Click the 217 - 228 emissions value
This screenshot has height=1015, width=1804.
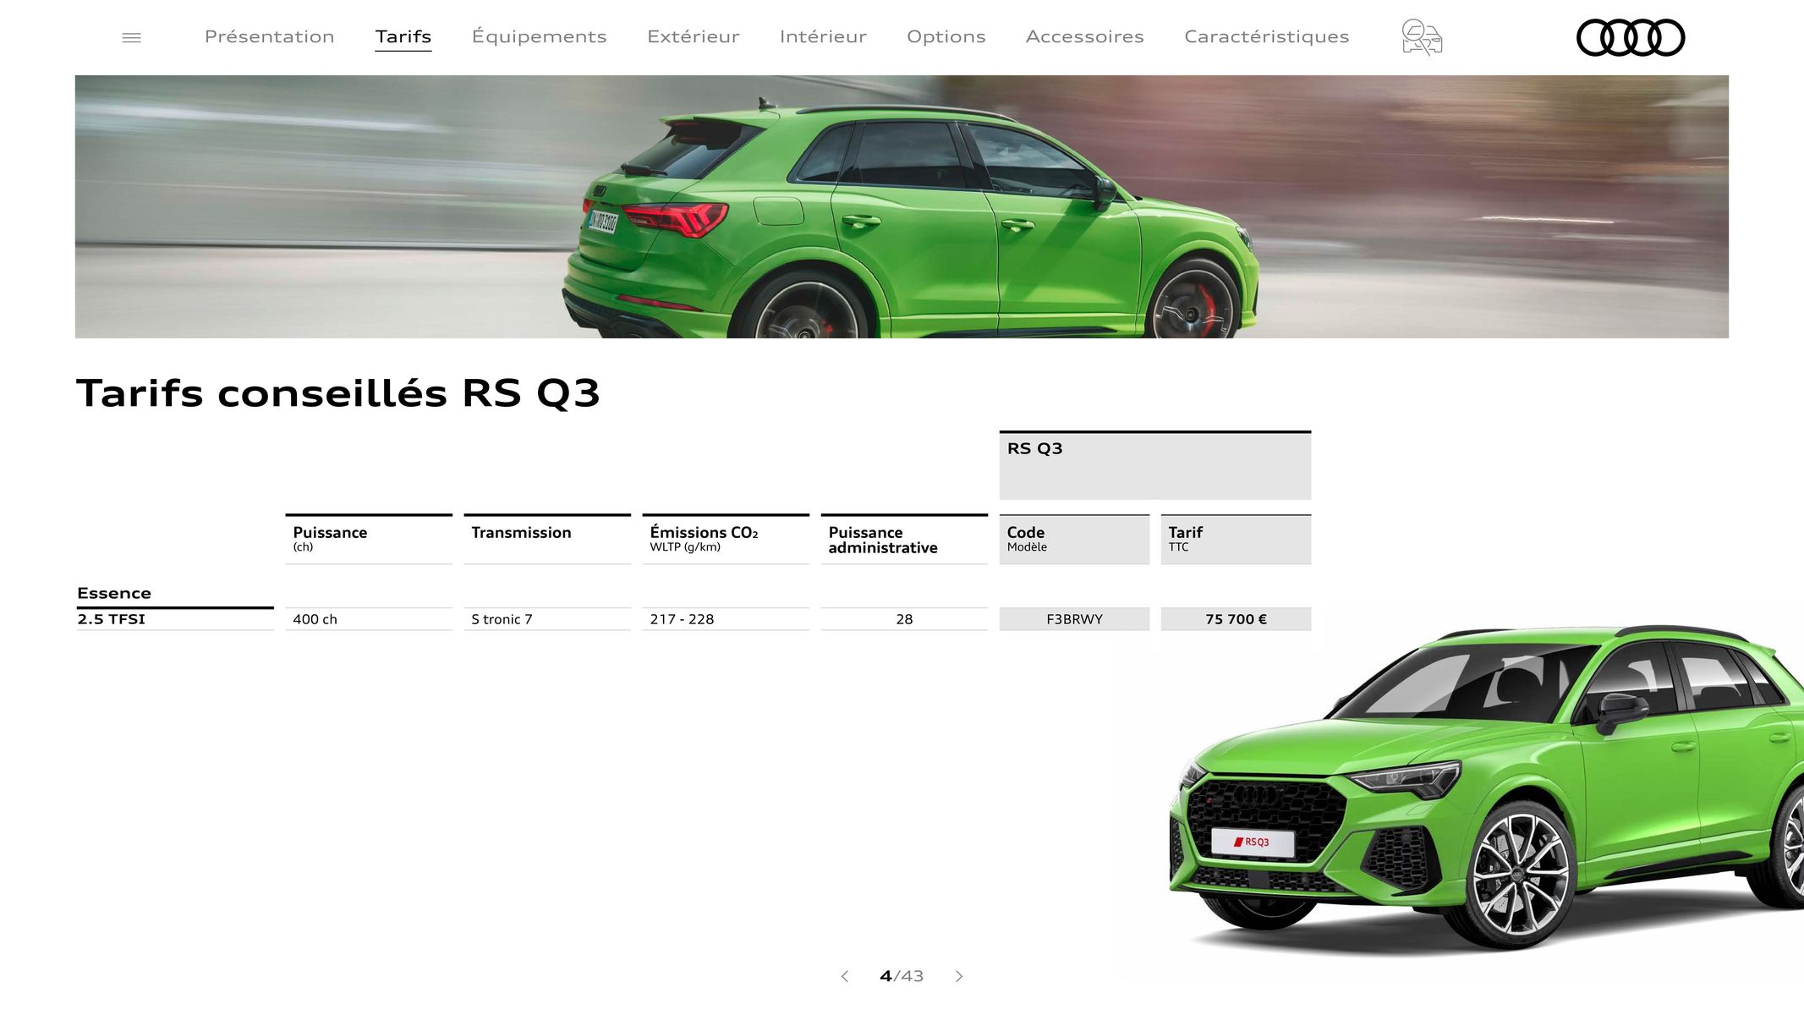(x=682, y=619)
